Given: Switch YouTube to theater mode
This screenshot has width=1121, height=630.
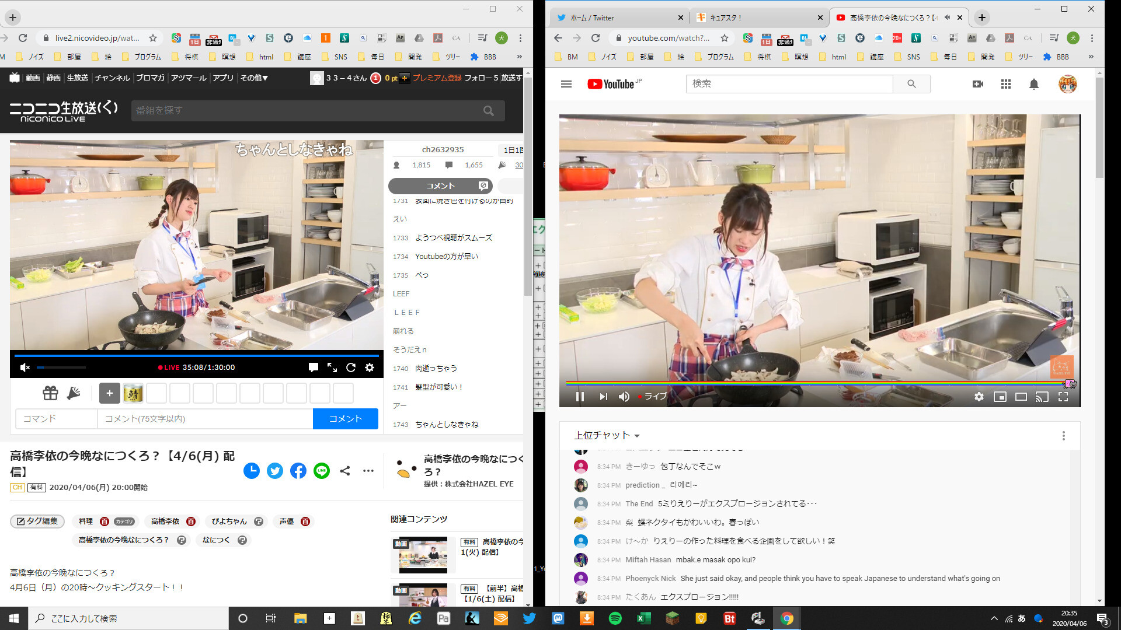Looking at the screenshot, I should pos(1021,397).
